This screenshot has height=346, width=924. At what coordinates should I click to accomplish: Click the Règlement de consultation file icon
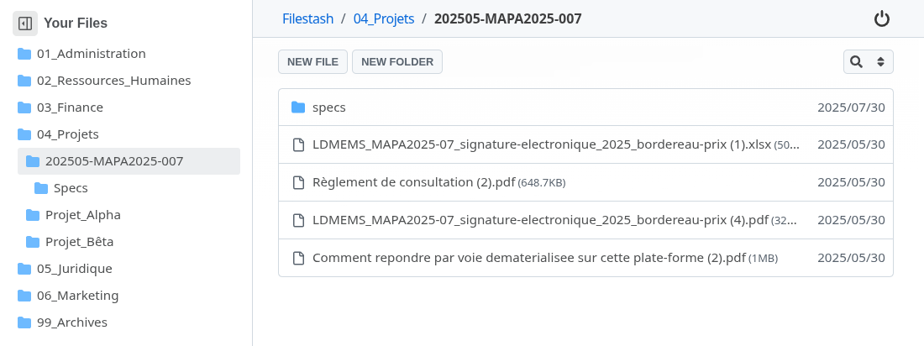click(297, 182)
